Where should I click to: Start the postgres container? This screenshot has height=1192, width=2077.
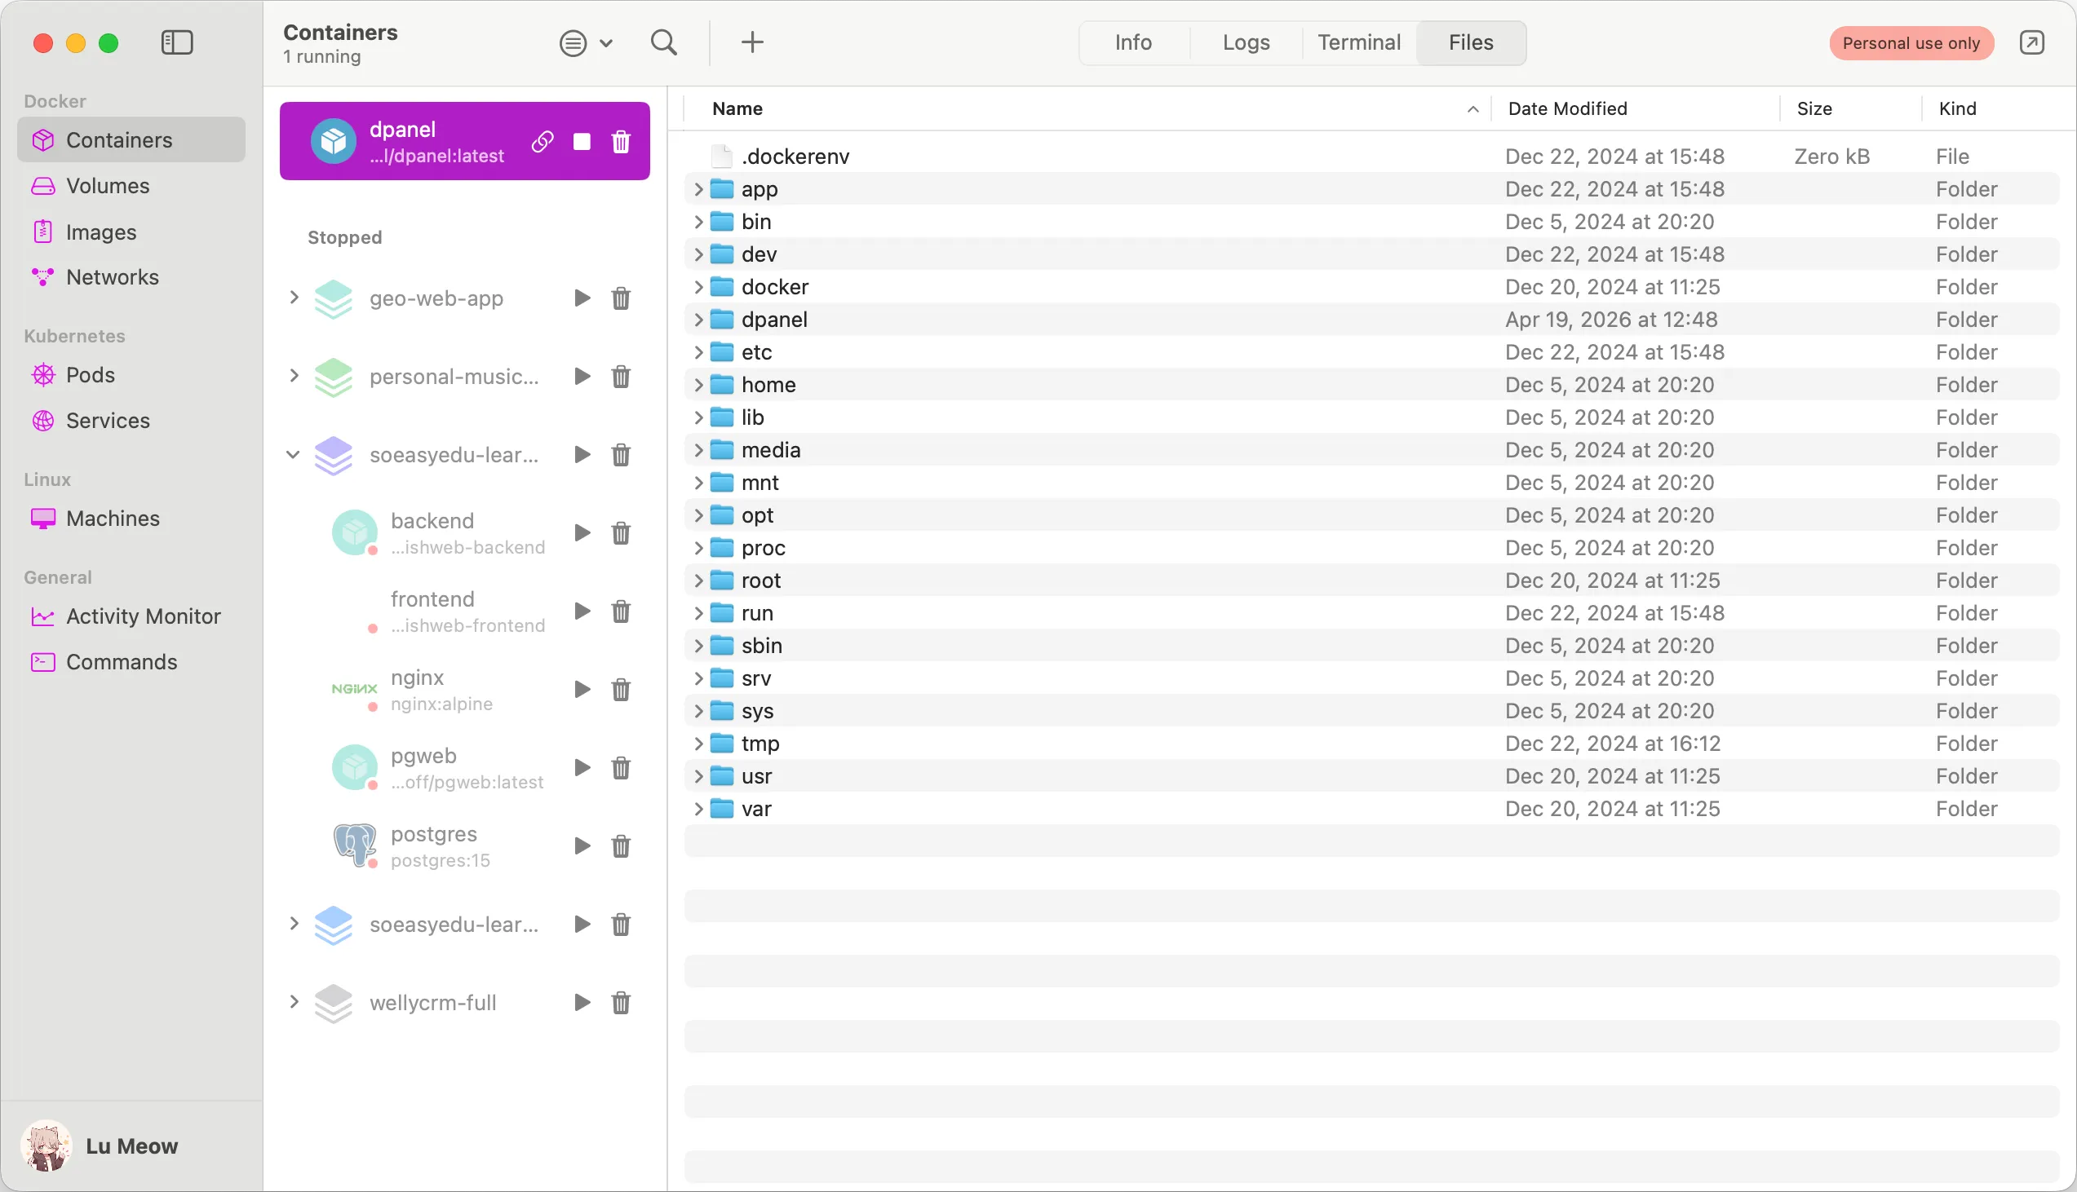(x=582, y=846)
